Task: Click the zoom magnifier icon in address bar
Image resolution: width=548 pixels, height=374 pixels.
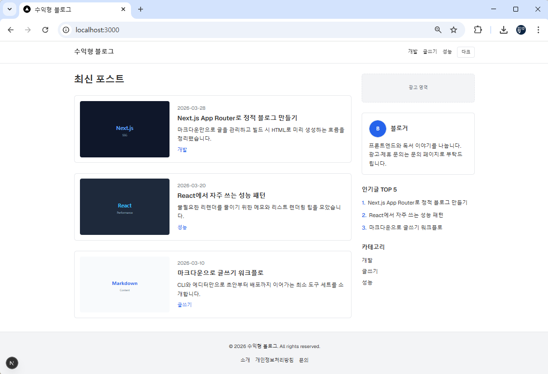Action: coord(437,29)
